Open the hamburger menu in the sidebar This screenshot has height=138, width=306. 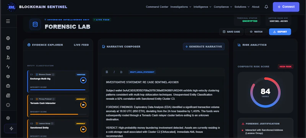8,21
